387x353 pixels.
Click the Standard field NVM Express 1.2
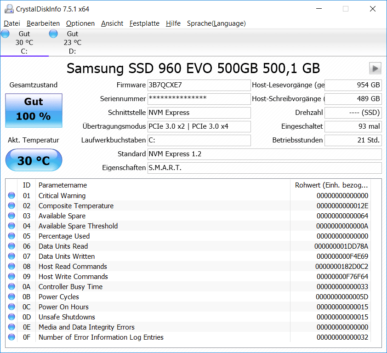265,154
